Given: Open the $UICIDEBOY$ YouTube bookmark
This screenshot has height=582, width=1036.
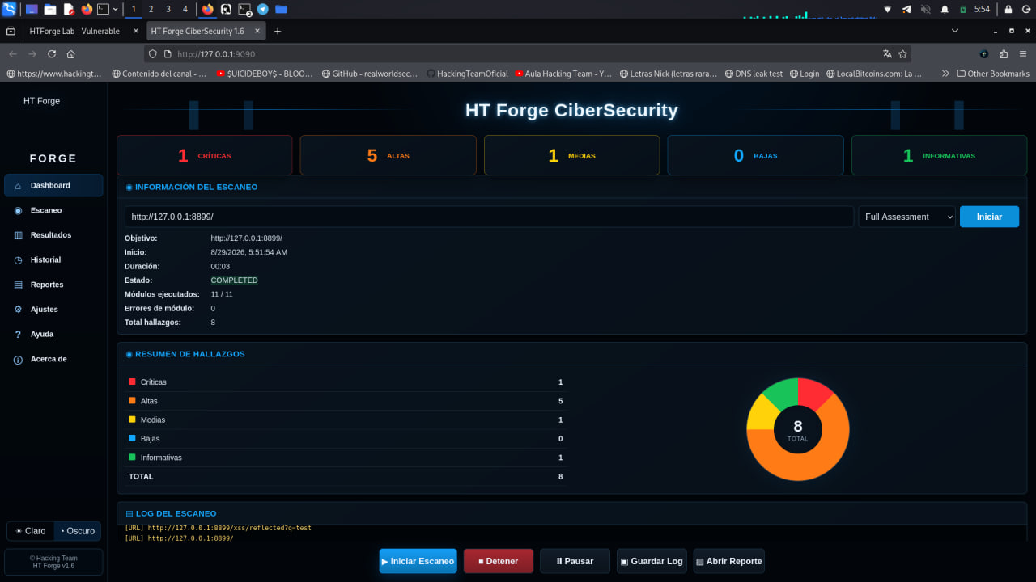Looking at the screenshot, I should tap(265, 74).
